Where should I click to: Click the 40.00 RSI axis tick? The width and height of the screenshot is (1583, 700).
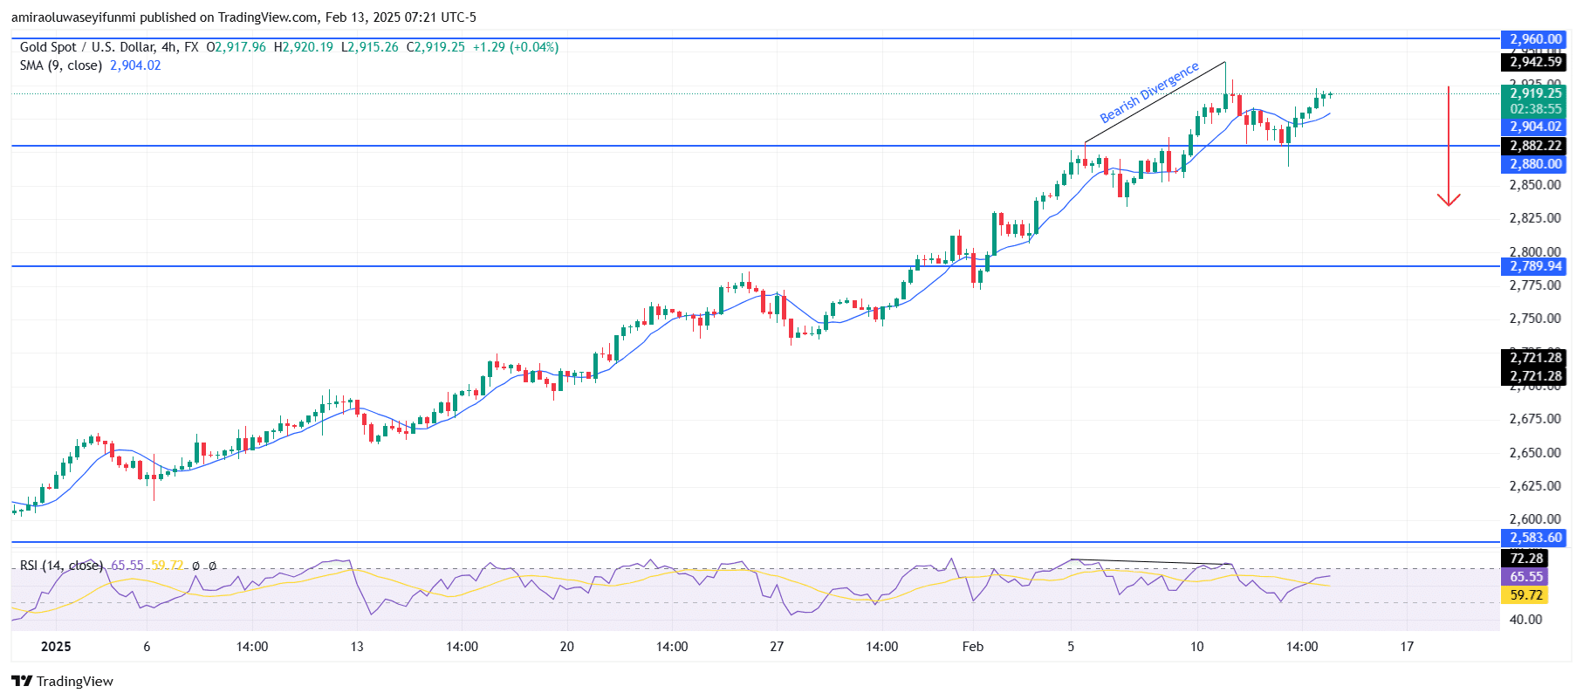(1526, 620)
